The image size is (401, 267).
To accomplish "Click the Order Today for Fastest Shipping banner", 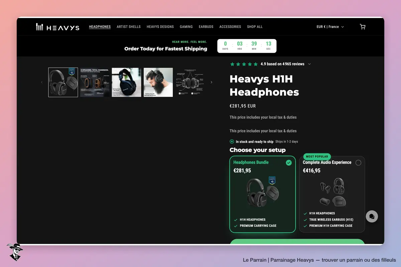I will click(x=166, y=49).
